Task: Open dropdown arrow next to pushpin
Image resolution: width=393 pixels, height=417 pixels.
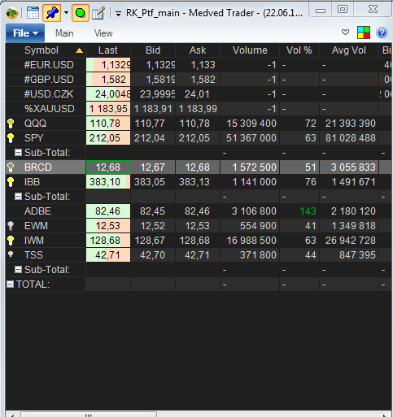Action: pyautogui.click(x=66, y=13)
